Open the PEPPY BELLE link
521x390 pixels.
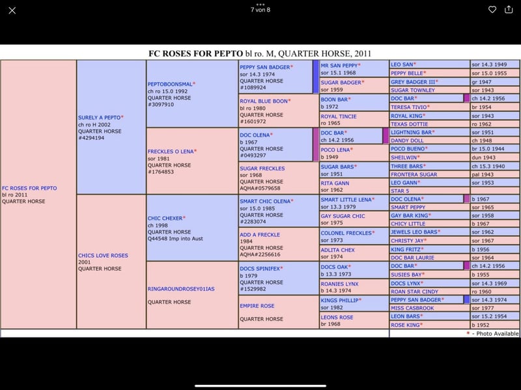click(x=407, y=73)
